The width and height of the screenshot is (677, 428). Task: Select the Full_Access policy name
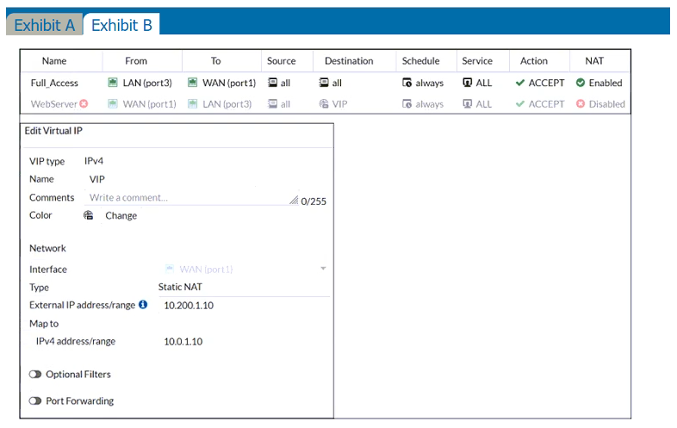(x=54, y=83)
